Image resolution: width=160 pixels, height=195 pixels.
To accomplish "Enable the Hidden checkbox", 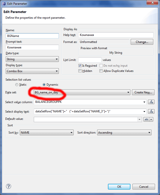I will (x=80, y=71).
